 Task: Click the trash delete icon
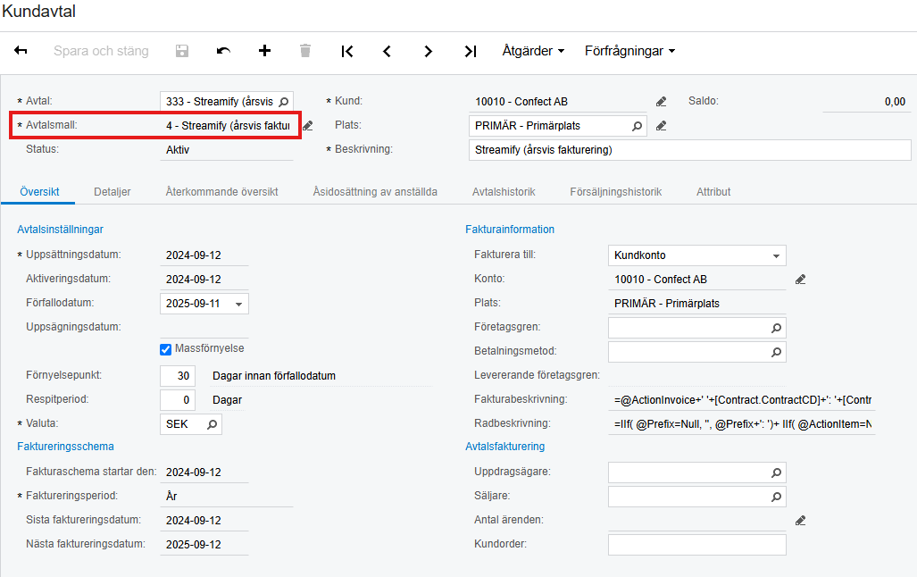[304, 51]
